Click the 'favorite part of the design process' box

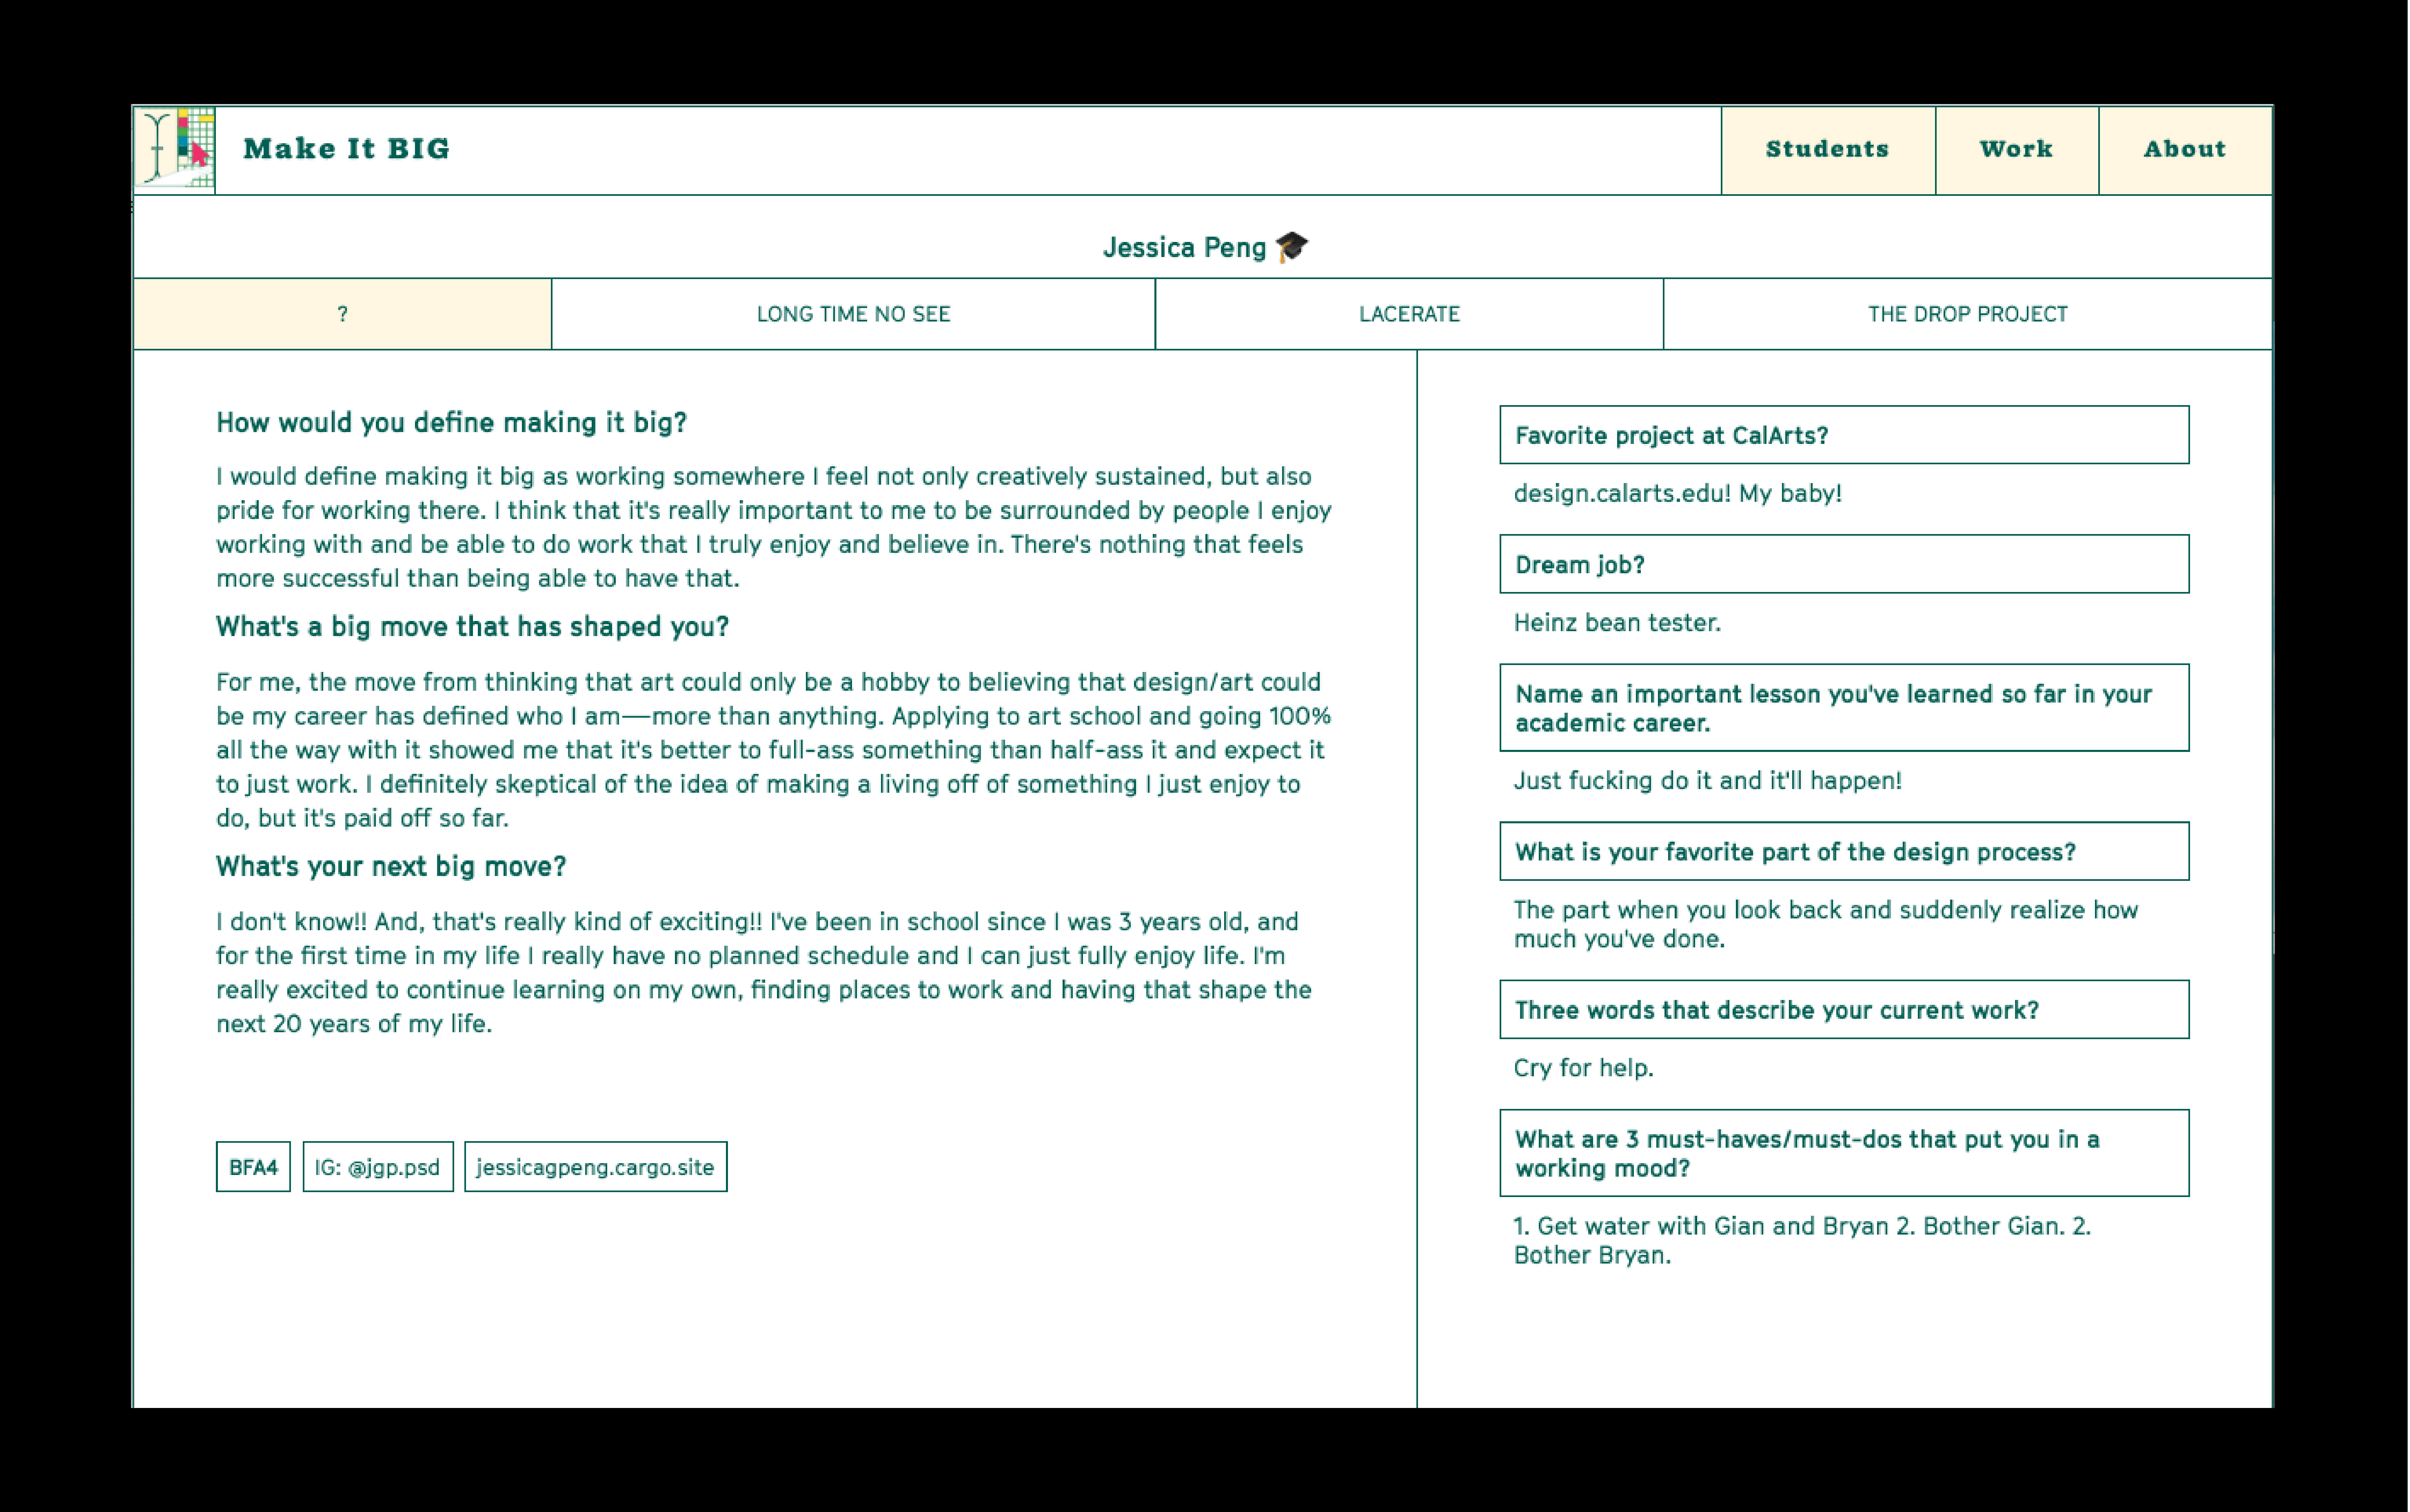[1844, 852]
